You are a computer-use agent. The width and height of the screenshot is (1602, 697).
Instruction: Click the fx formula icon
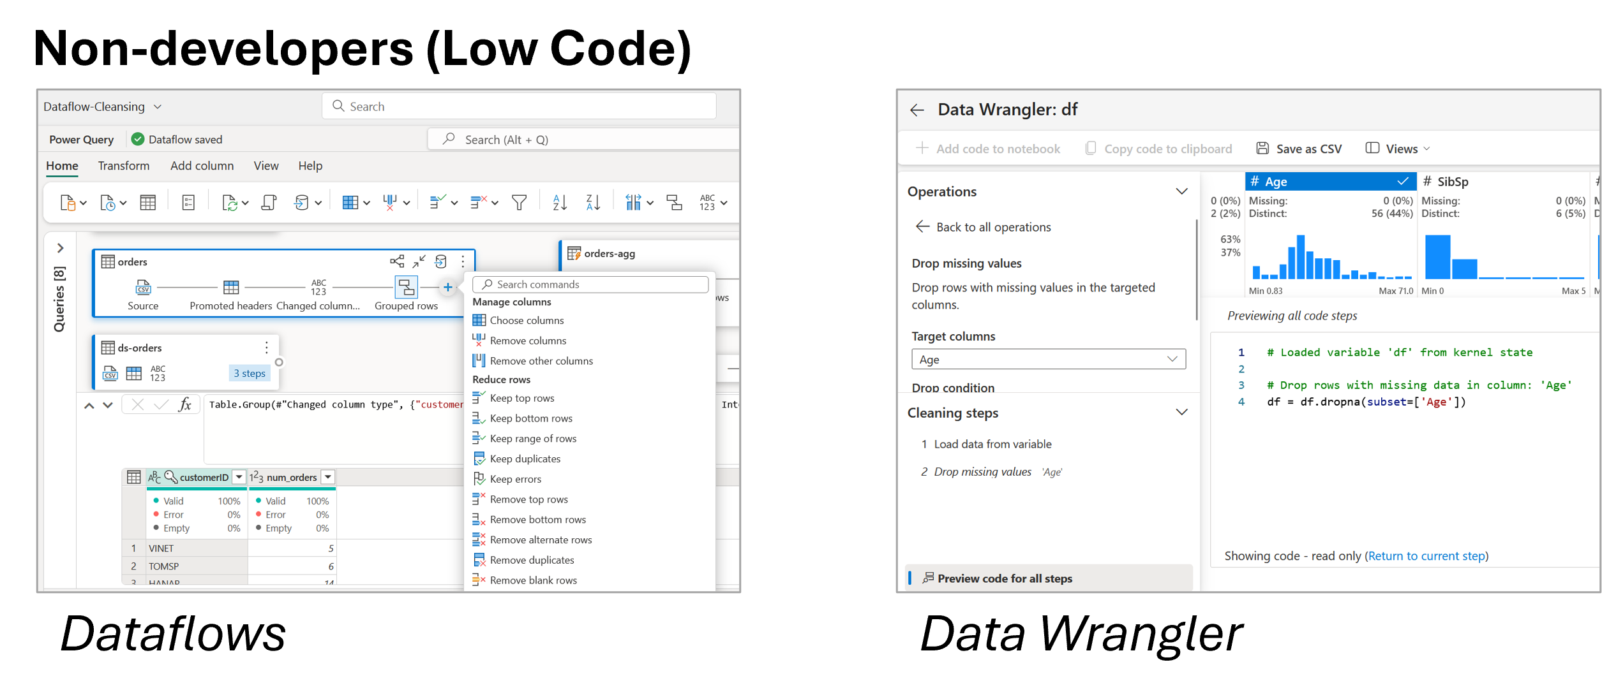tap(185, 404)
